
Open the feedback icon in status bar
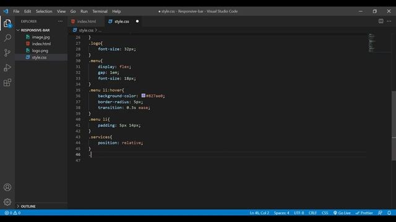click(380, 213)
